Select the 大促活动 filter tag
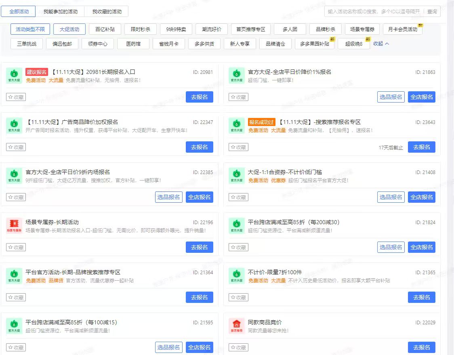The image size is (454, 355). coord(69,29)
